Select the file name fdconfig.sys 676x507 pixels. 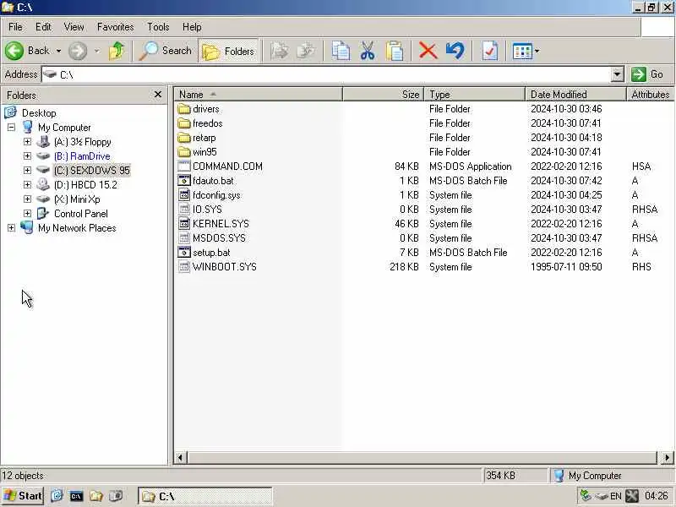[216, 195]
